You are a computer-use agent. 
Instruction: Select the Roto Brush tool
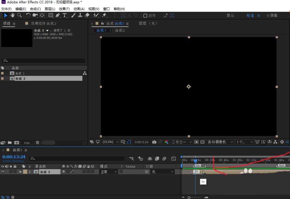pos(96,15)
